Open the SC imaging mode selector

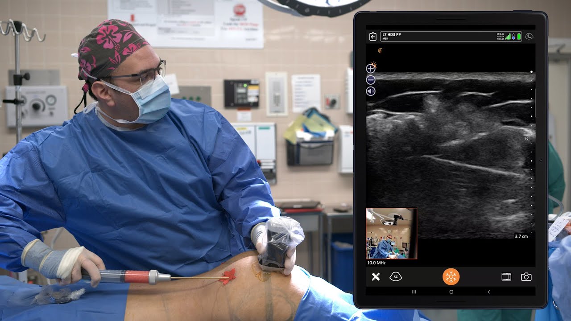(x=395, y=277)
